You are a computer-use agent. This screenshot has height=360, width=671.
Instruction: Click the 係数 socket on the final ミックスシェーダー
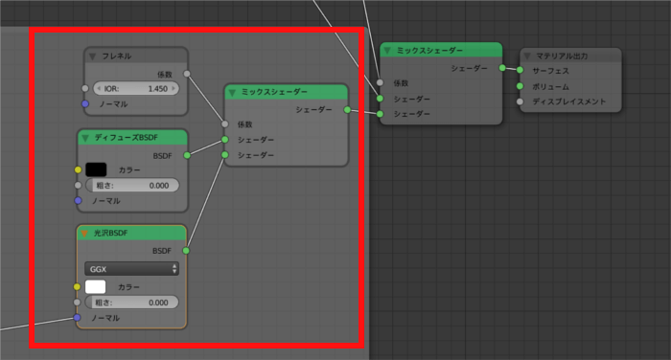click(380, 82)
